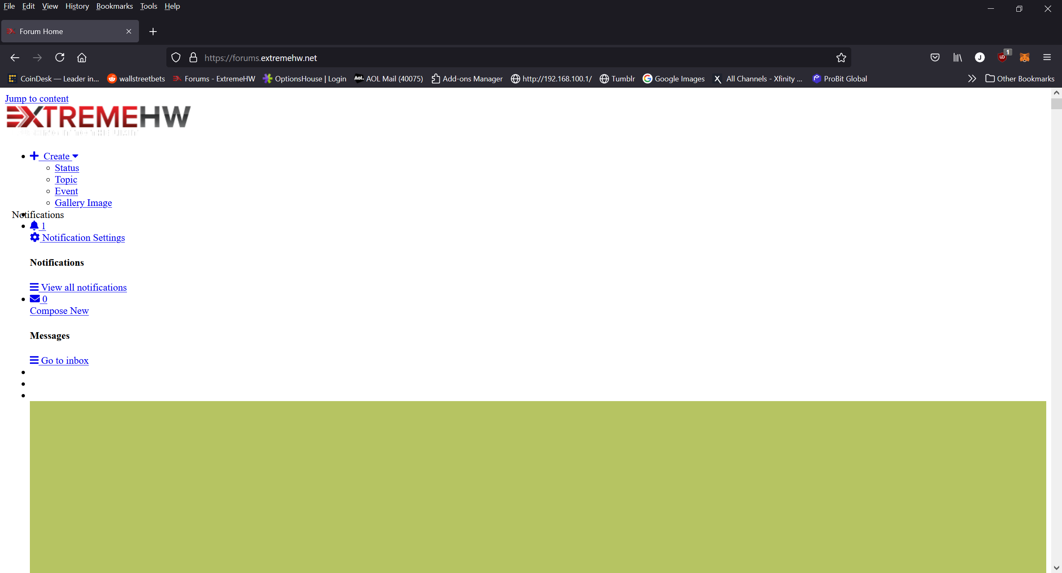Click the plus icon next to Create

pos(34,156)
